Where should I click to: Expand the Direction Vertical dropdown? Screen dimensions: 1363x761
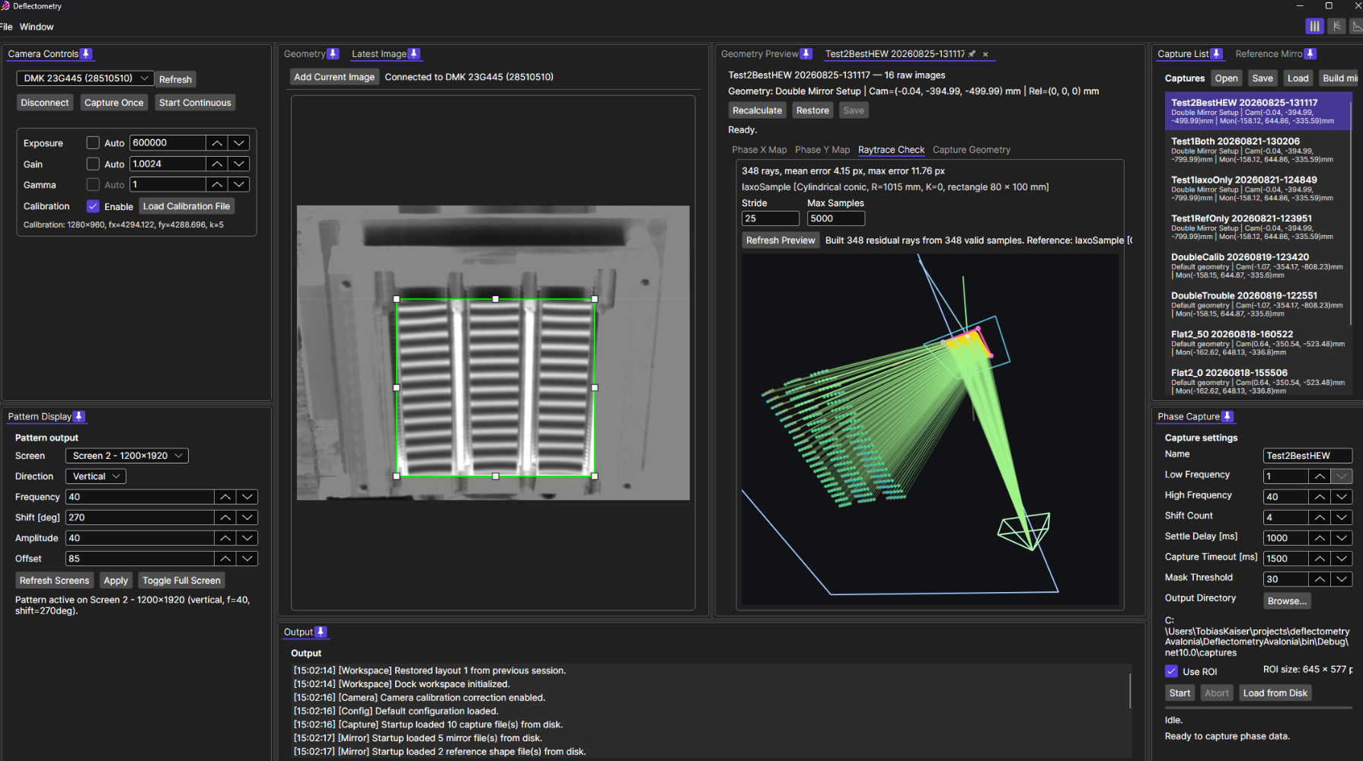point(96,476)
